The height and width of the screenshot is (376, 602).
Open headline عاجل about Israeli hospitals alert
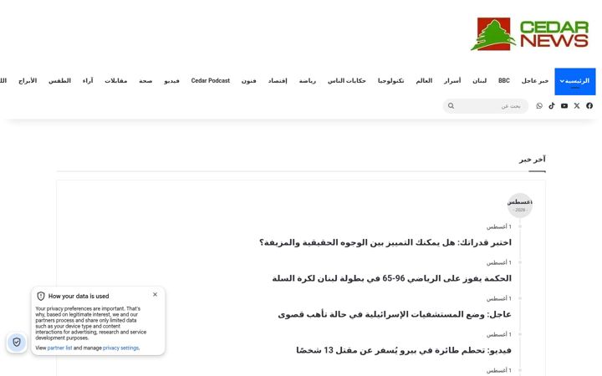pos(395,315)
